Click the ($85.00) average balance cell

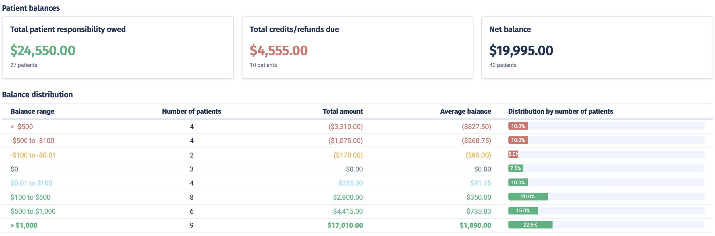(478, 155)
